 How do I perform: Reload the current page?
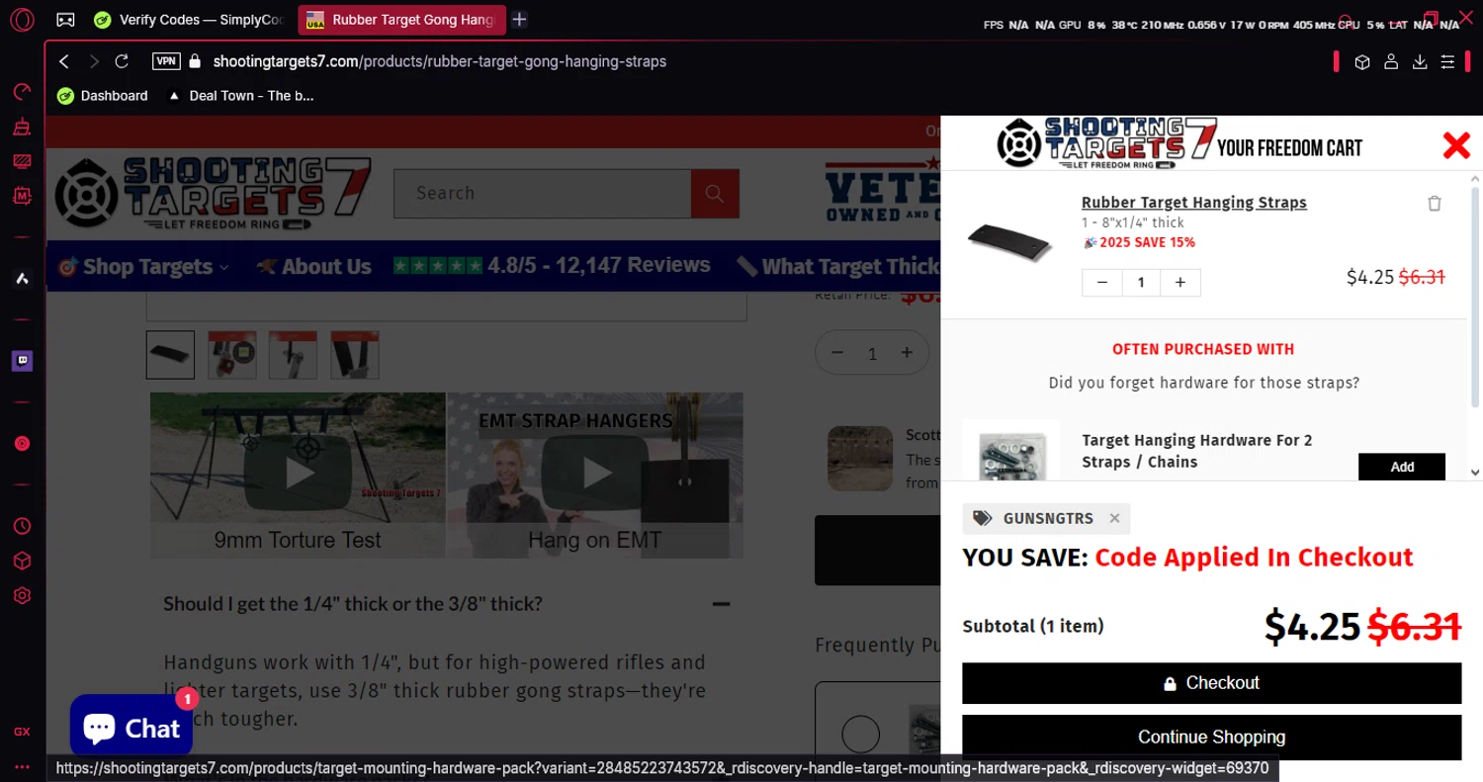122,61
